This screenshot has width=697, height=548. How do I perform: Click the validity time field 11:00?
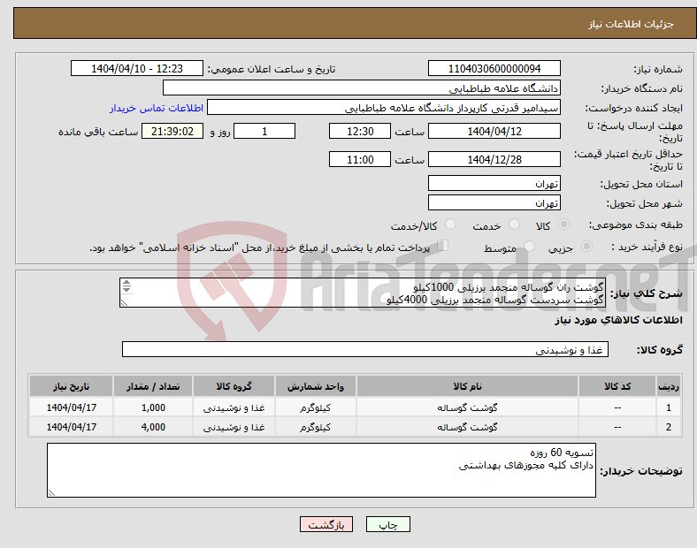360,159
